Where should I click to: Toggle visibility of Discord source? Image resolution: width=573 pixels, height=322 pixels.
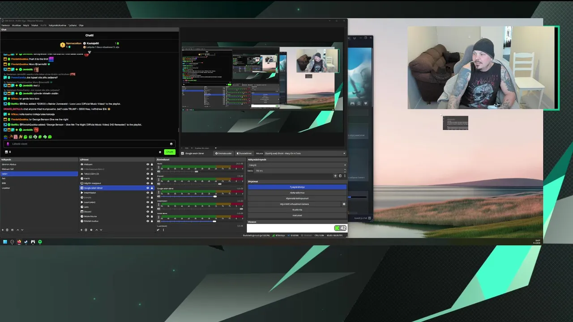148,212
